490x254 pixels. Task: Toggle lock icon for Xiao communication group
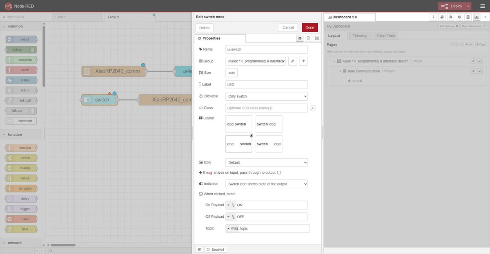pos(480,71)
